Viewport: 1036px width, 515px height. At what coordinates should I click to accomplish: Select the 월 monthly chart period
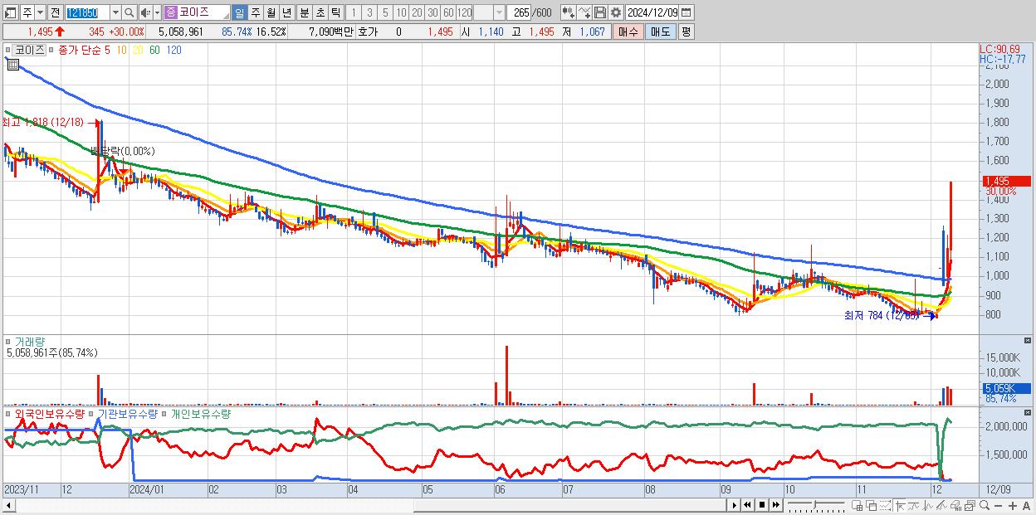tap(271, 12)
